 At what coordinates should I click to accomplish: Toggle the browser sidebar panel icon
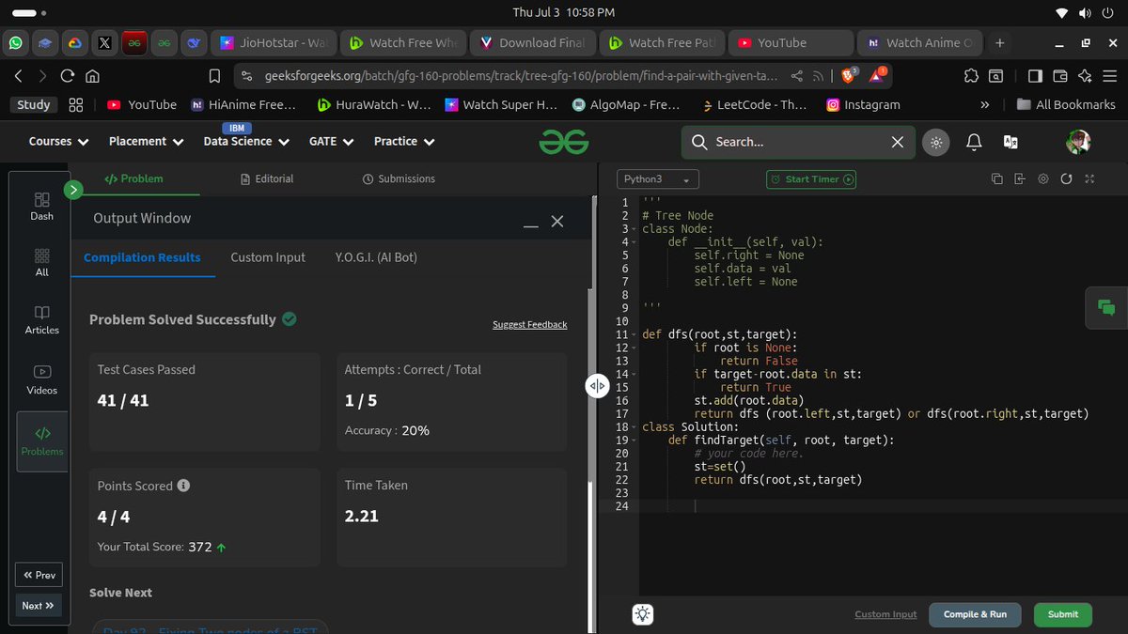(1035, 76)
